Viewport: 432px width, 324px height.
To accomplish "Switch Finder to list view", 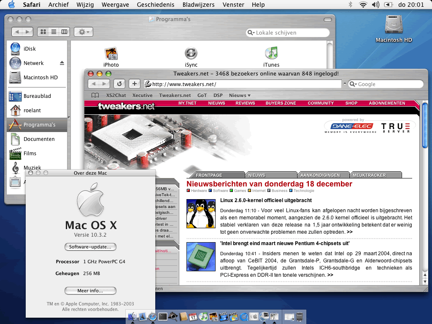I will tap(54, 32).
